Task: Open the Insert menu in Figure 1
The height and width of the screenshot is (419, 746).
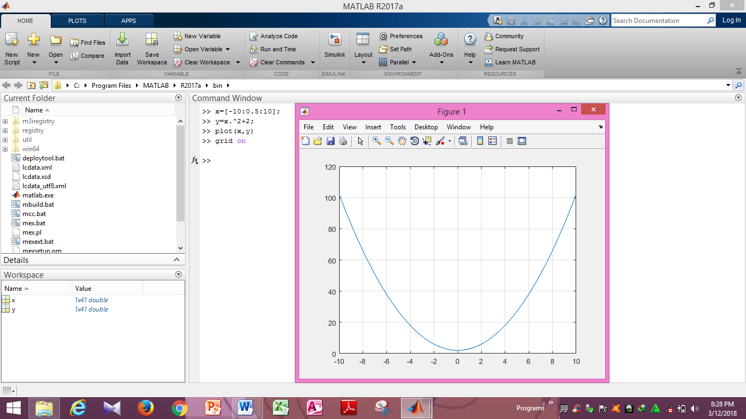Action: click(373, 127)
